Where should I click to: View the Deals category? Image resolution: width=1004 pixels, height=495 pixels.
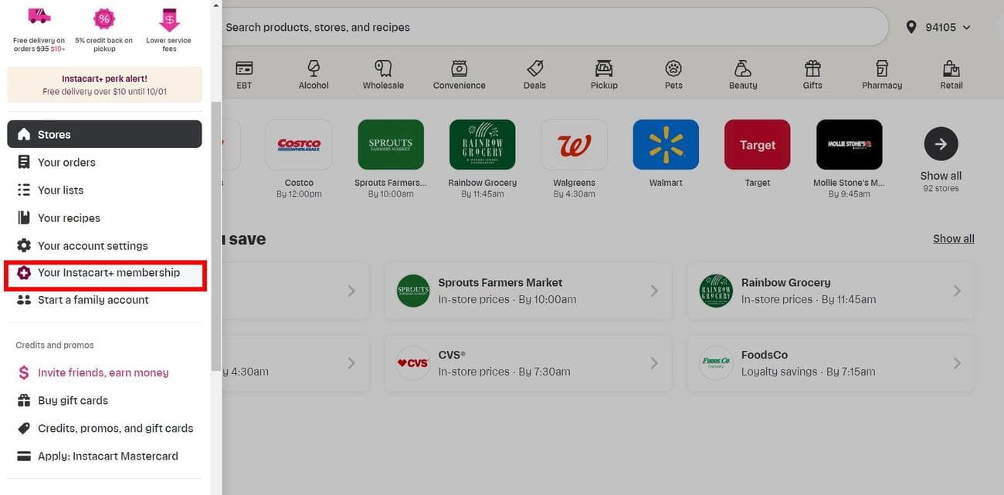534,73
